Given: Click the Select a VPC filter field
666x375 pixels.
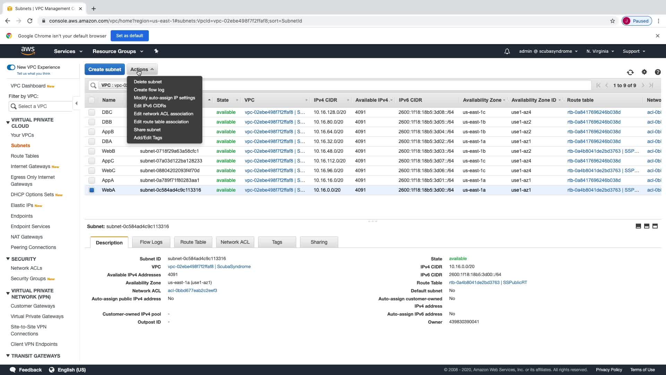Looking at the screenshot, I should click(x=42, y=106).
